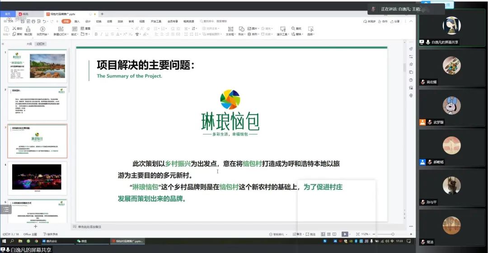Click the Replace (替换) icon
Viewport: 488px width, 253px height.
pyautogui.click(x=293, y=34)
